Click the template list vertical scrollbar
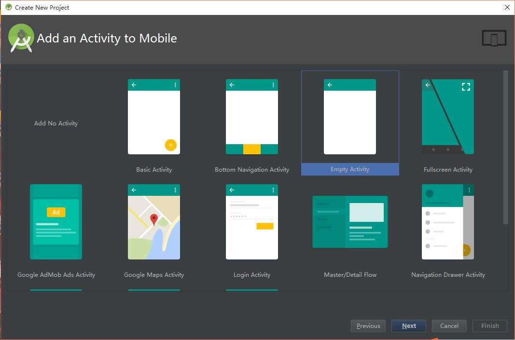 [x=505, y=147]
